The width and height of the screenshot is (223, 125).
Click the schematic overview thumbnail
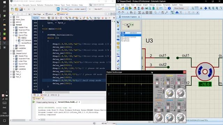[131, 25]
